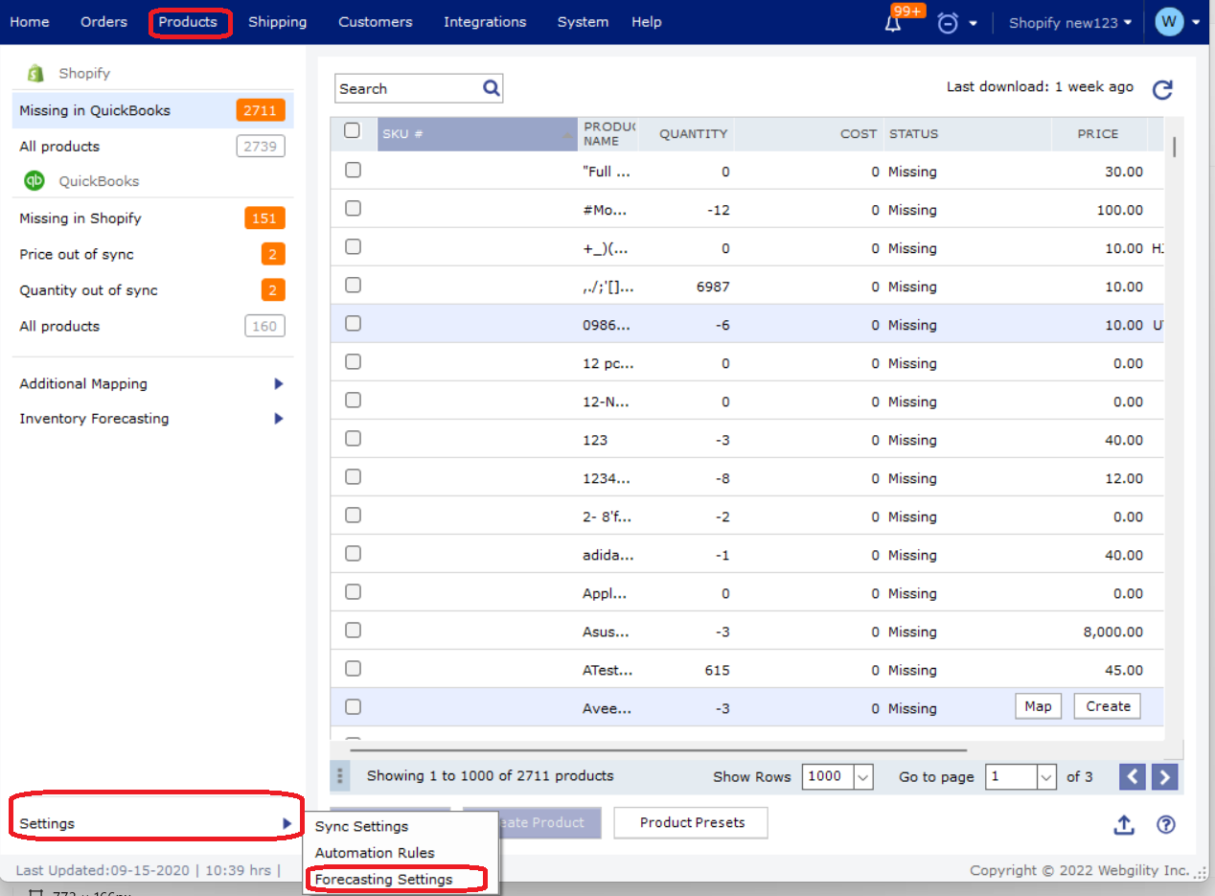Open the notifications bell icon

point(893,24)
